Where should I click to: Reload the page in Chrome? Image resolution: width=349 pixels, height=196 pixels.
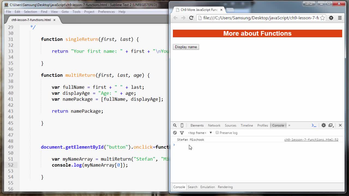pyautogui.click(x=191, y=18)
